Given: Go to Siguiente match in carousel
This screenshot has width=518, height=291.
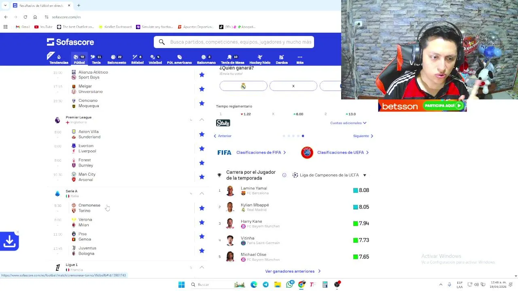Looking at the screenshot, I should tap(363, 136).
